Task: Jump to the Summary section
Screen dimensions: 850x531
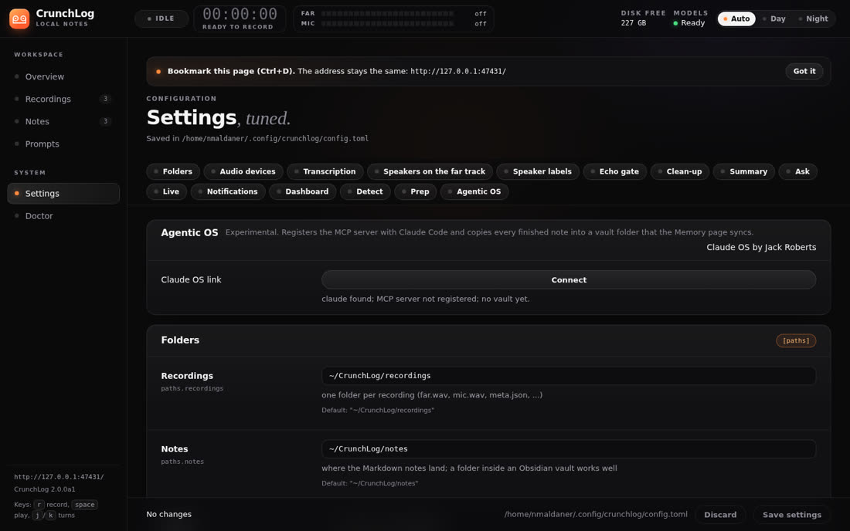Action: [x=743, y=171]
